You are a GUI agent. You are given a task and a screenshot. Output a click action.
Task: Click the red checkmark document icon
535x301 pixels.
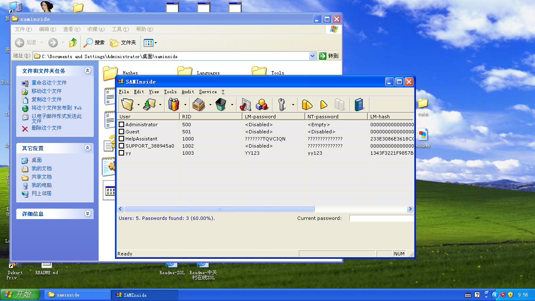tap(246, 105)
